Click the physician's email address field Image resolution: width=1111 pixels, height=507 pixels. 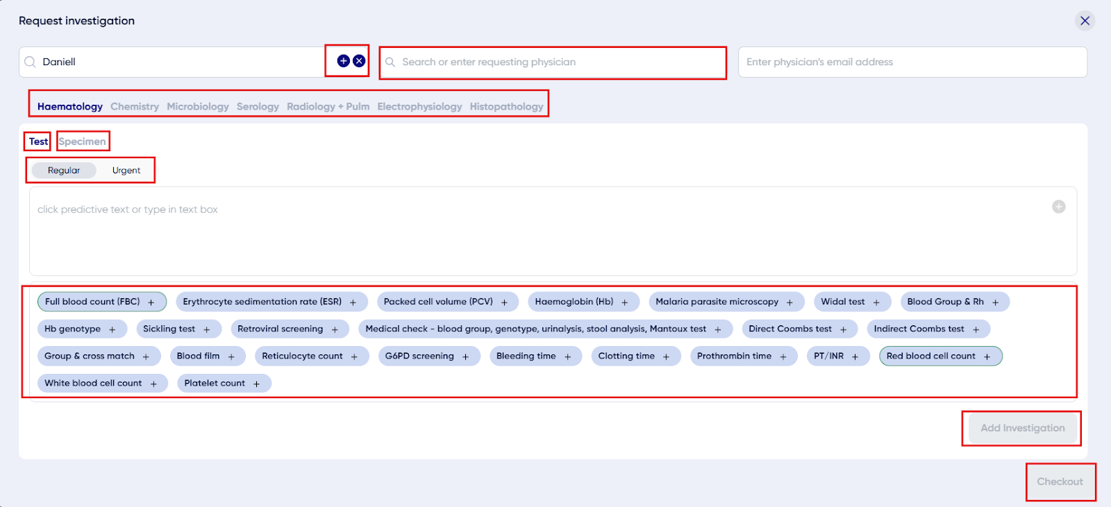(912, 62)
